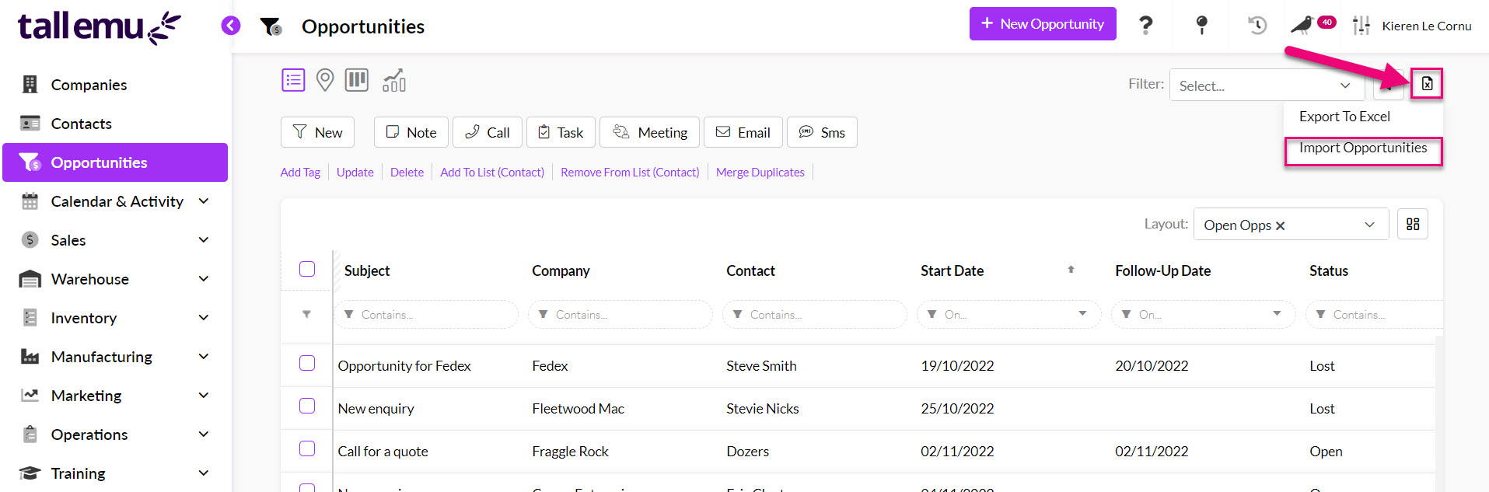Image resolution: width=1489 pixels, height=492 pixels.
Task: Click the Excel export file icon
Action: [1427, 83]
